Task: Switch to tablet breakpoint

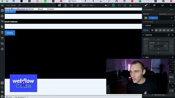Action: [65, 5]
